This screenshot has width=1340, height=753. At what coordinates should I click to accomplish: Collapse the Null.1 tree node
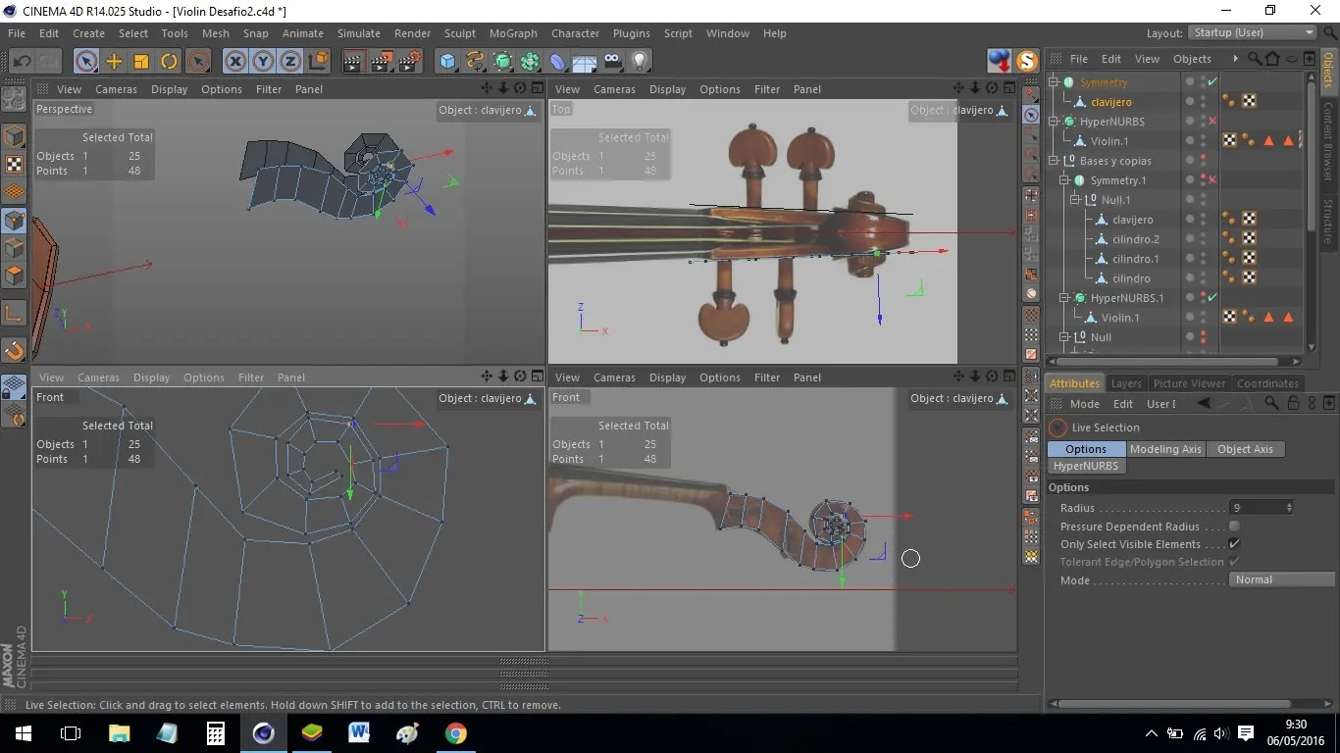[1076, 200]
